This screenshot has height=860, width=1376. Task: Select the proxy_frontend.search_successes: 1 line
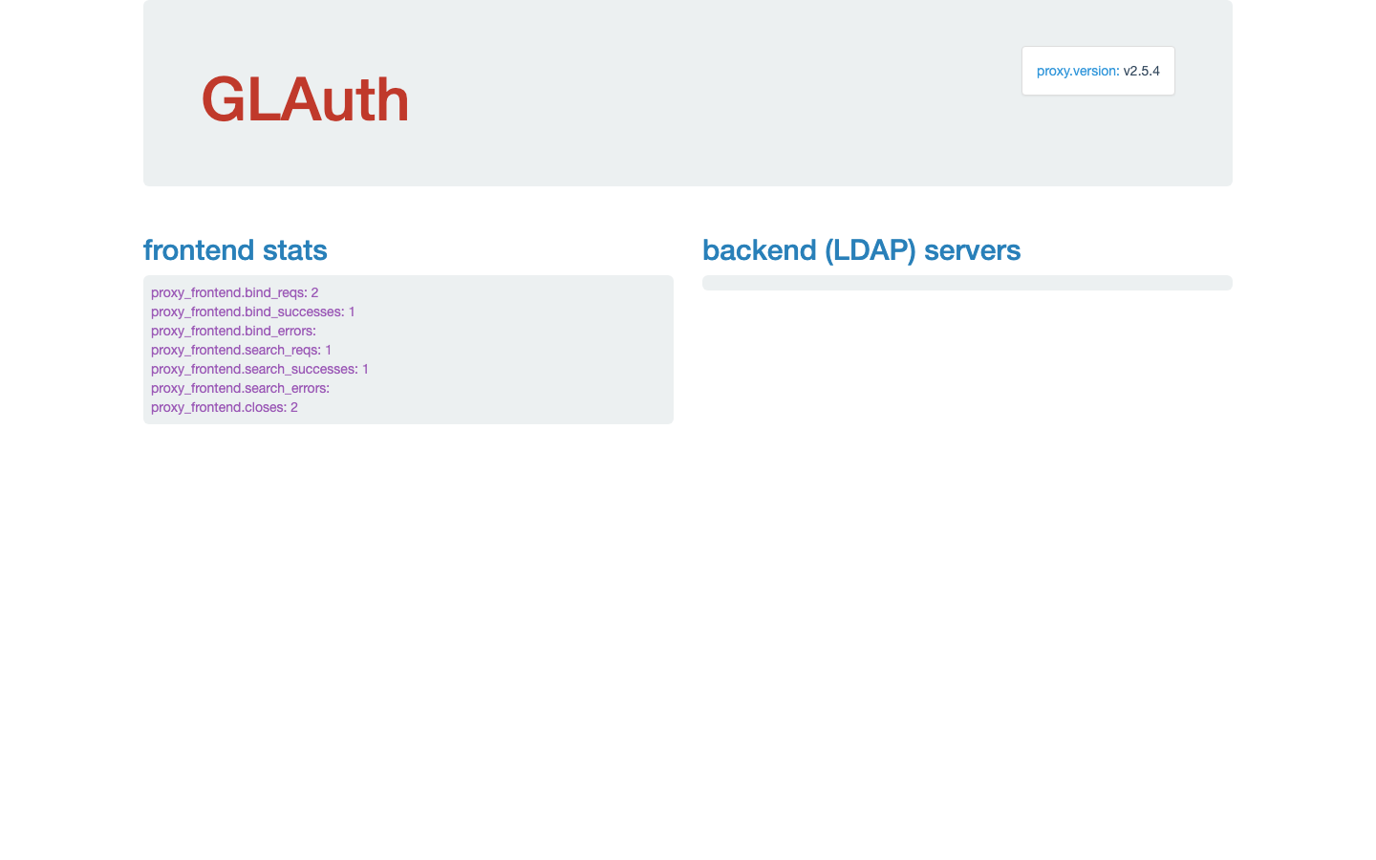[x=259, y=369]
